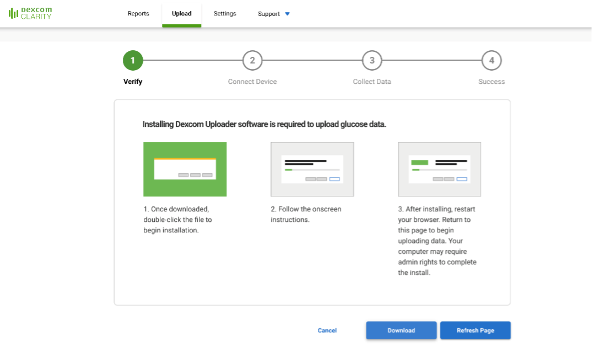
Task: Go to the Settings tab
Action: click(x=225, y=14)
